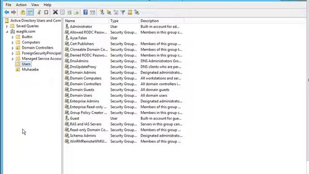Screen dimensions: 309x174
Task: Open the File menu
Action: point(8,5)
